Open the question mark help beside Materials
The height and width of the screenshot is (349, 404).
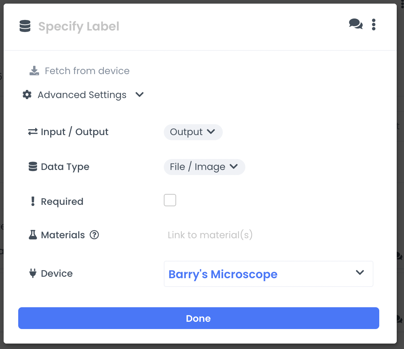[94, 235]
